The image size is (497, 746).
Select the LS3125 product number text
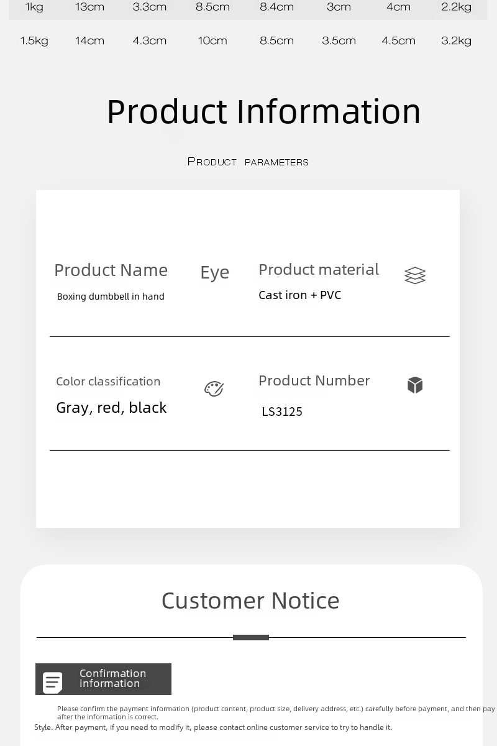click(282, 412)
